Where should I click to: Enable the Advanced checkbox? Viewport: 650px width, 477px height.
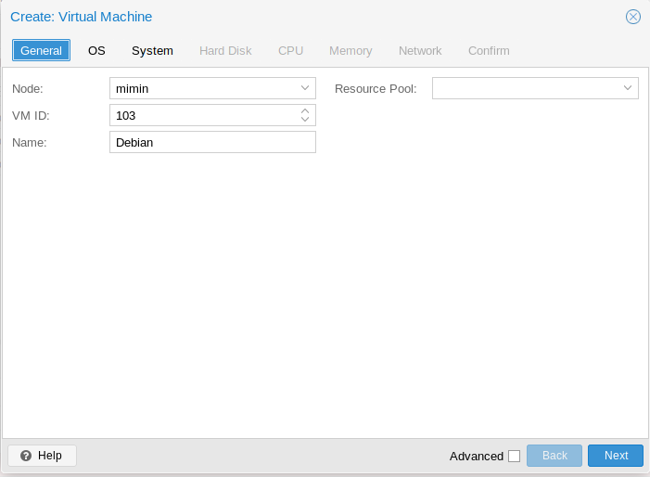(514, 456)
